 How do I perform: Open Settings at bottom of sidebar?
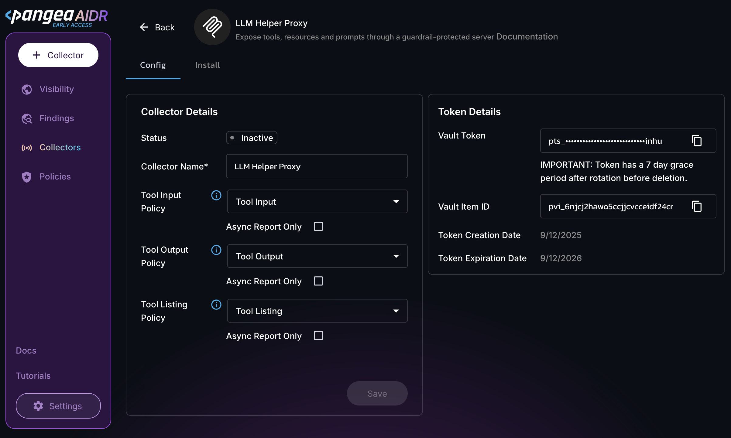(x=58, y=406)
